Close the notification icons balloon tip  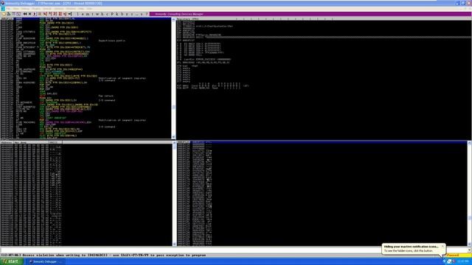pos(442,247)
